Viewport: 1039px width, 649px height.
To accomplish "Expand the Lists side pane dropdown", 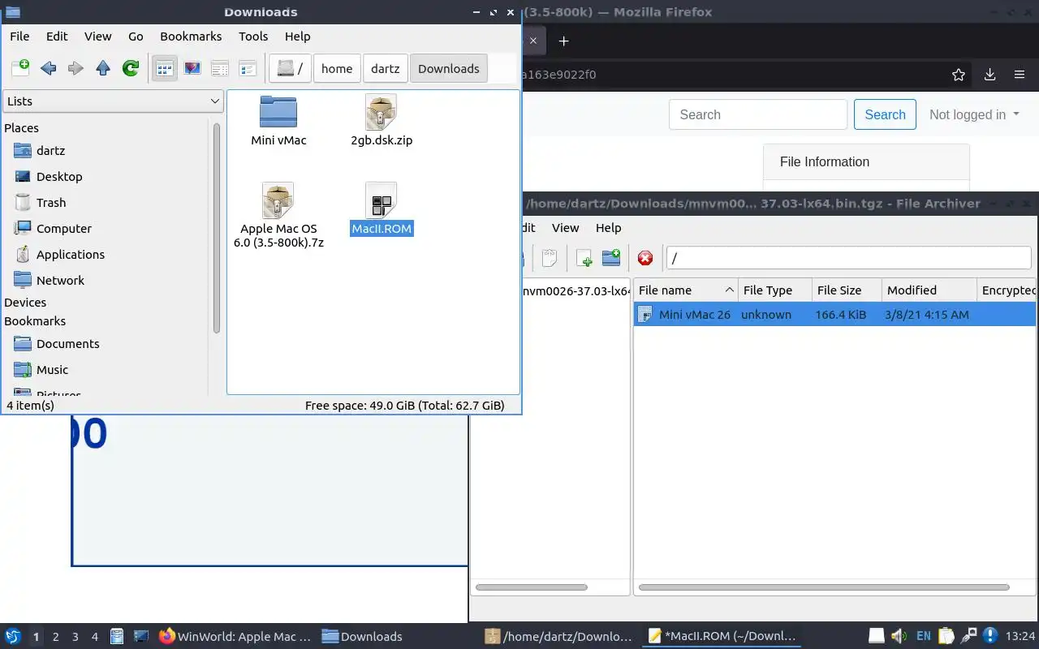I will point(113,101).
